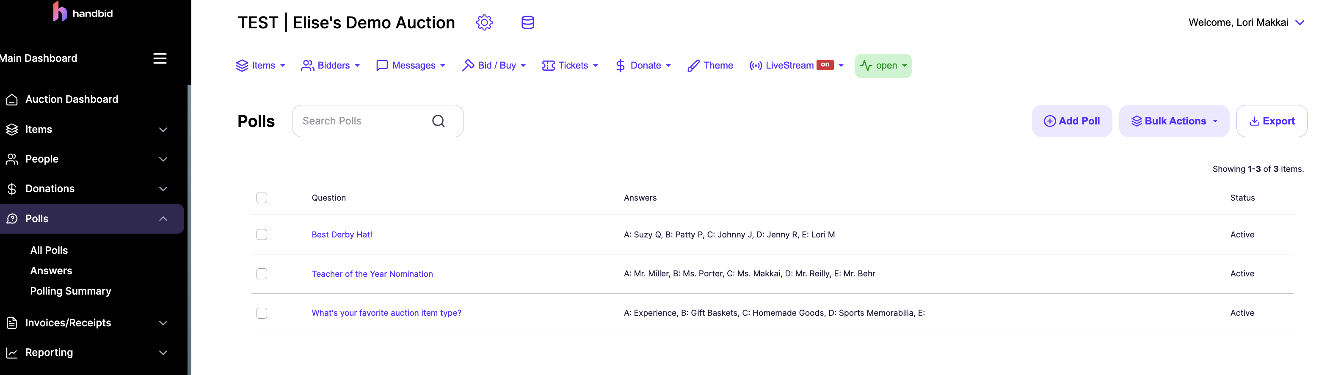Screen dimensions: 1341x375
Task: Click the pulse icon in the open status button
Action: point(866,66)
